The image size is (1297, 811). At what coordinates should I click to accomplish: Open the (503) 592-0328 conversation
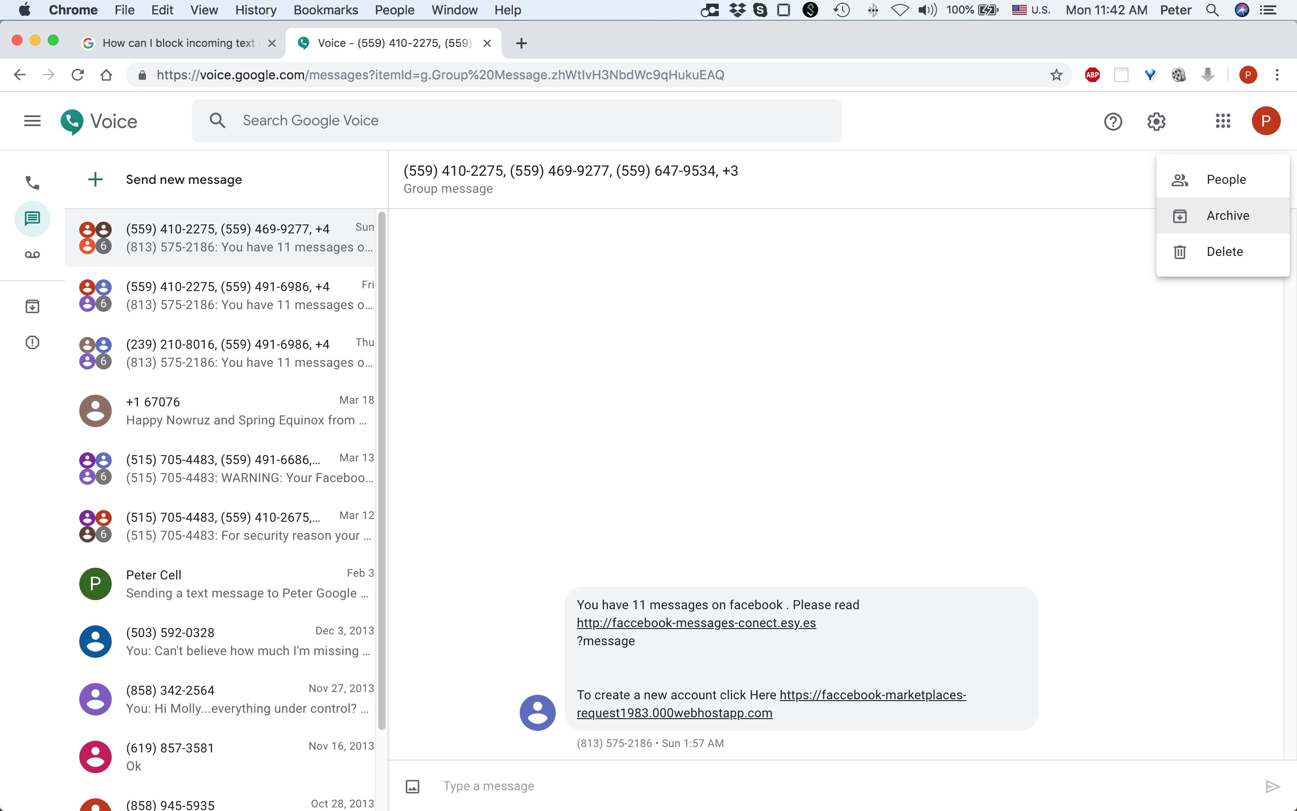click(220, 642)
